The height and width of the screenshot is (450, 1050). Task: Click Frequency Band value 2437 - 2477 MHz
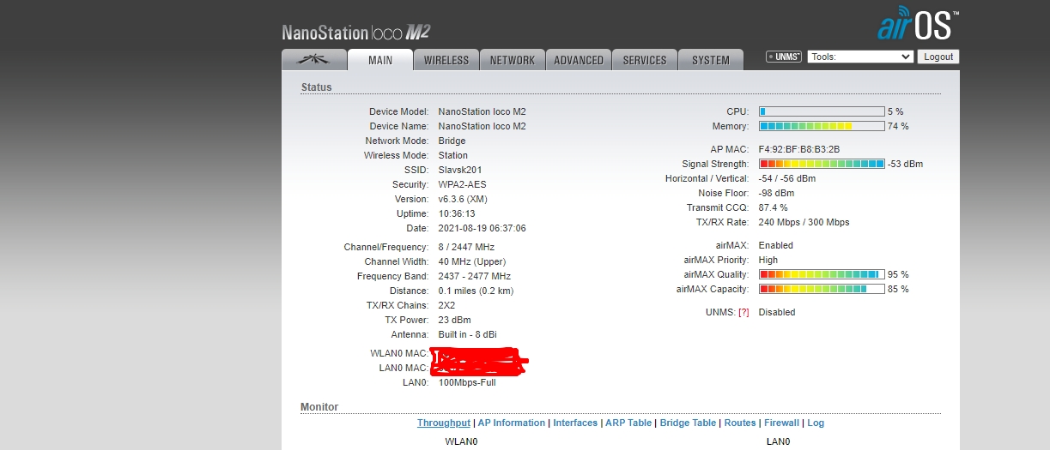(x=475, y=276)
